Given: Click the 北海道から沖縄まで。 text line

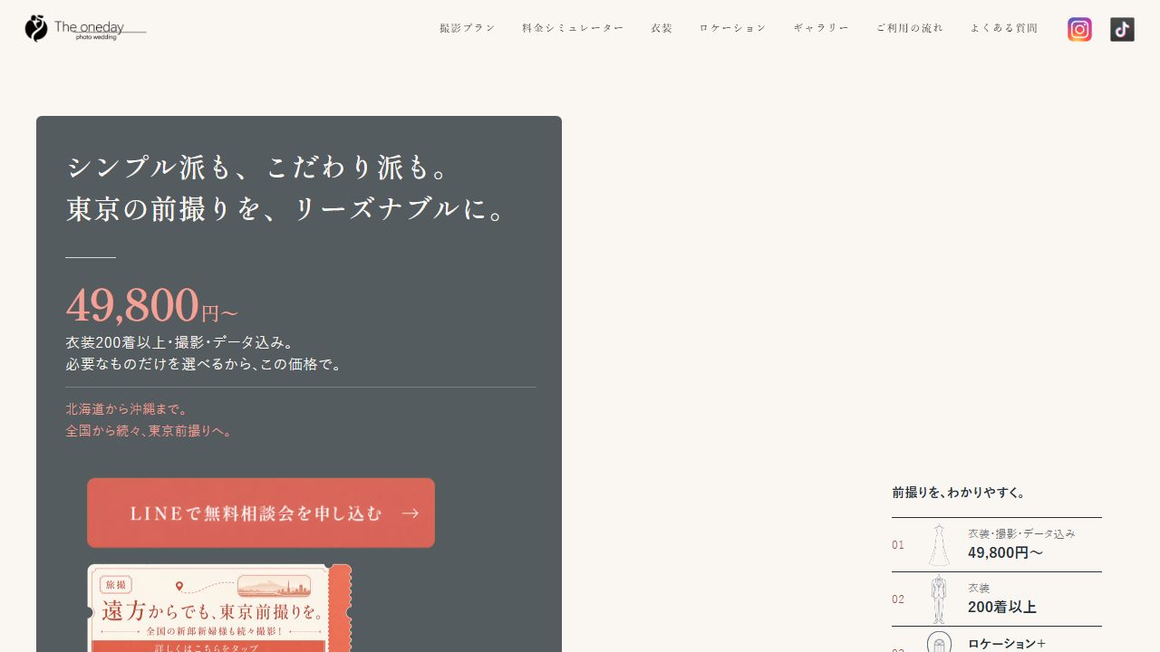Looking at the screenshot, I should (128, 409).
